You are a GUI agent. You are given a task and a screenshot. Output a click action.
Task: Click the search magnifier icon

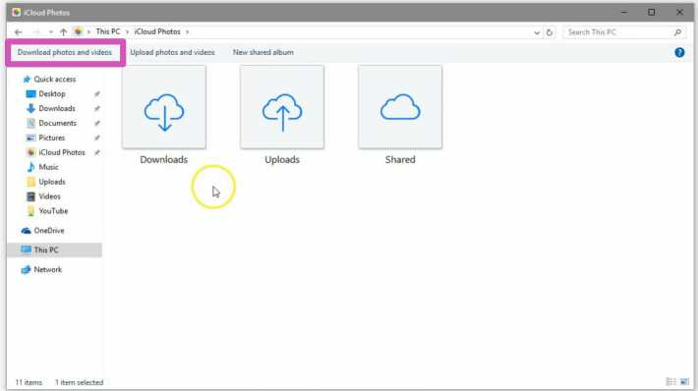point(677,32)
